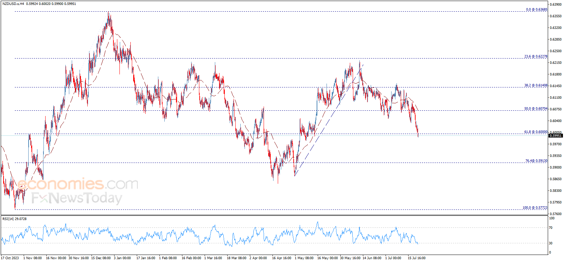Select the 0.0 @ 0.63685 Fibonacci label
The height and width of the screenshot is (262, 564).
[x=536, y=10]
